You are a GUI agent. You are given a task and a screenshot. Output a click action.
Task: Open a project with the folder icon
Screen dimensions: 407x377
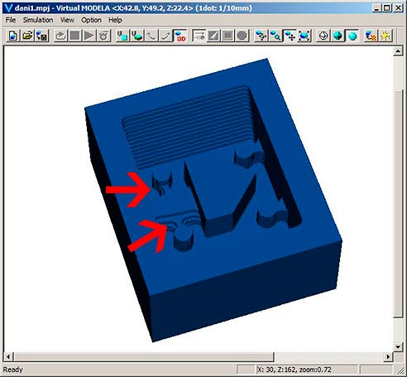27,36
